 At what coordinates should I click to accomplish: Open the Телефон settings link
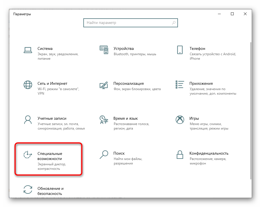click(x=197, y=49)
